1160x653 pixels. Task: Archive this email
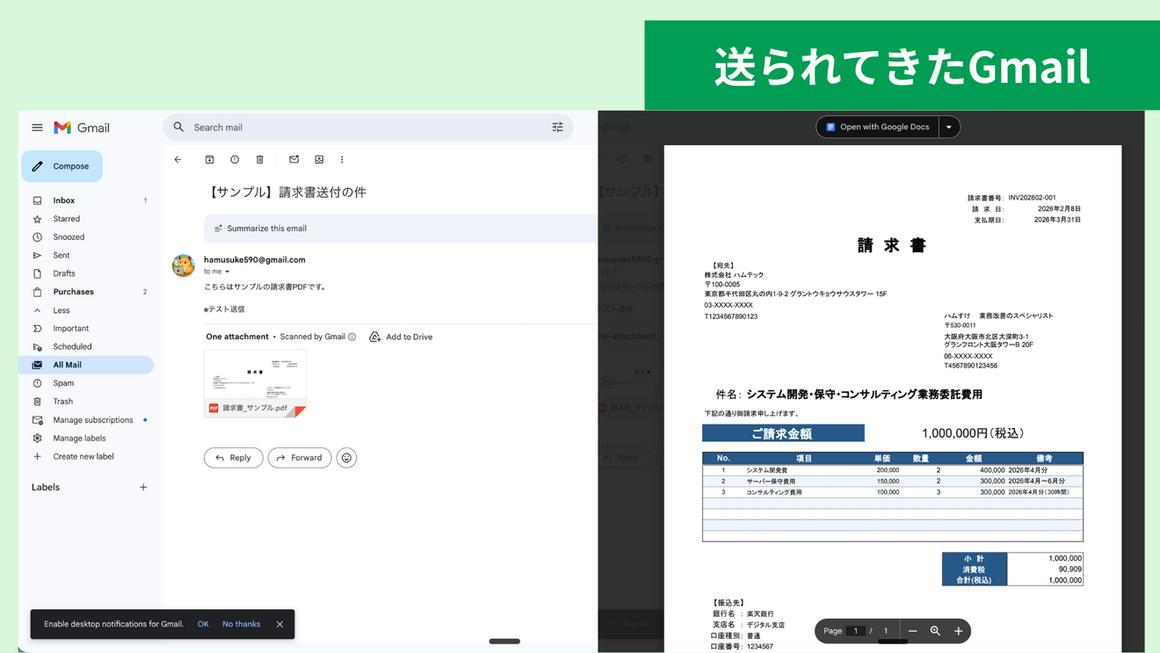click(x=209, y=160)
